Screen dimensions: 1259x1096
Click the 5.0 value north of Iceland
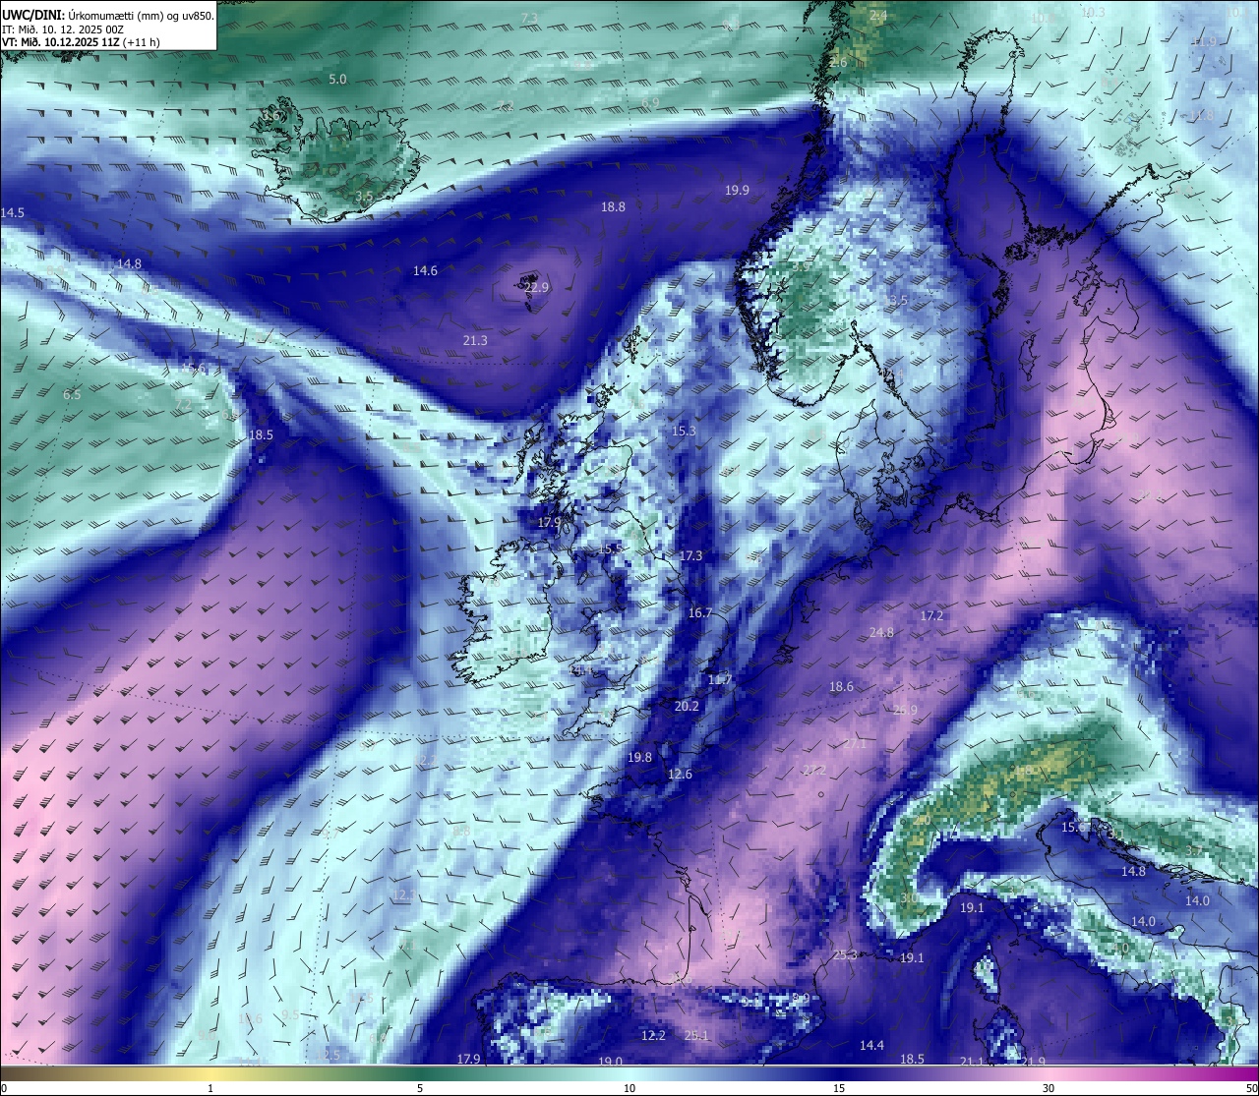(337, 80)
